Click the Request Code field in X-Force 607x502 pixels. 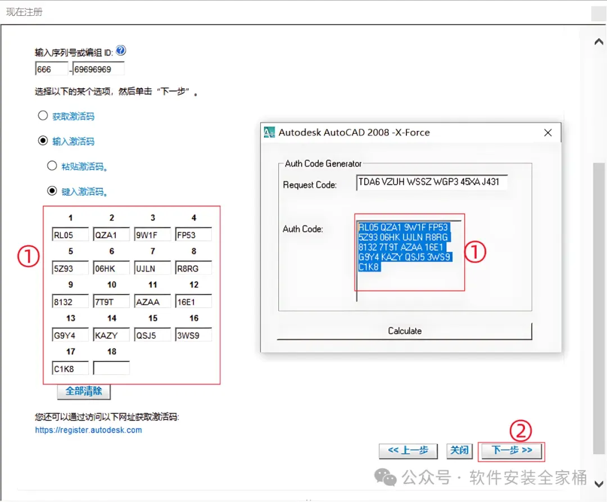[x=431, y=182]
